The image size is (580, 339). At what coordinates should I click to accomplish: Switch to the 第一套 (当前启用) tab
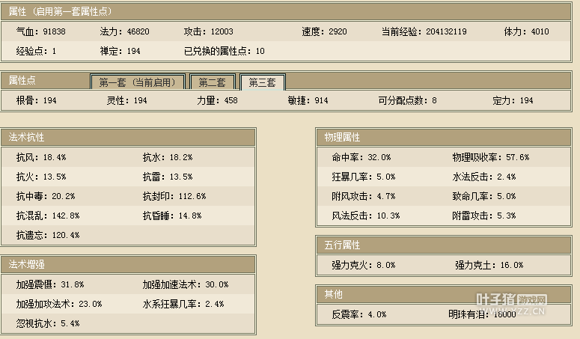pyautogui.click(x=137, y=82)
